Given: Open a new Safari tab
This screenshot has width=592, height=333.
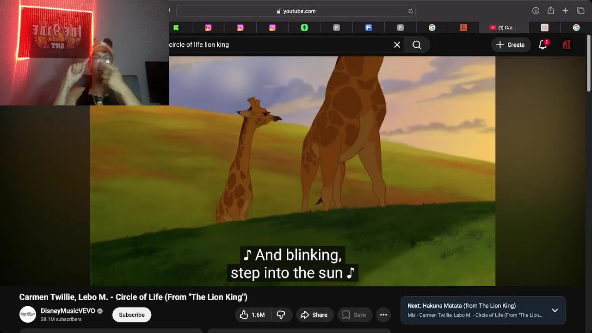Looking at the screenshot, I should (565, 11).
